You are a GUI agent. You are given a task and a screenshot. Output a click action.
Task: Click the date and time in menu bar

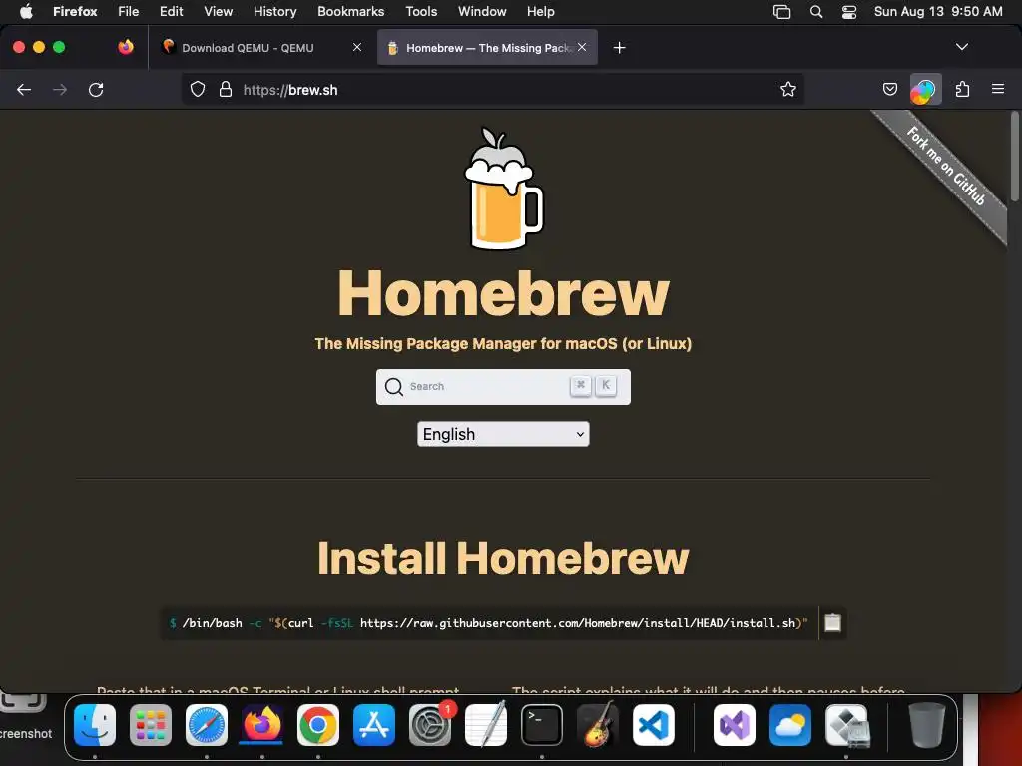pos(938,11)
